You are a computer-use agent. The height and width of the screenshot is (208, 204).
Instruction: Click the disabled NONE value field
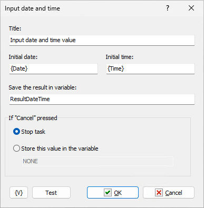click(x=98, y=161)
